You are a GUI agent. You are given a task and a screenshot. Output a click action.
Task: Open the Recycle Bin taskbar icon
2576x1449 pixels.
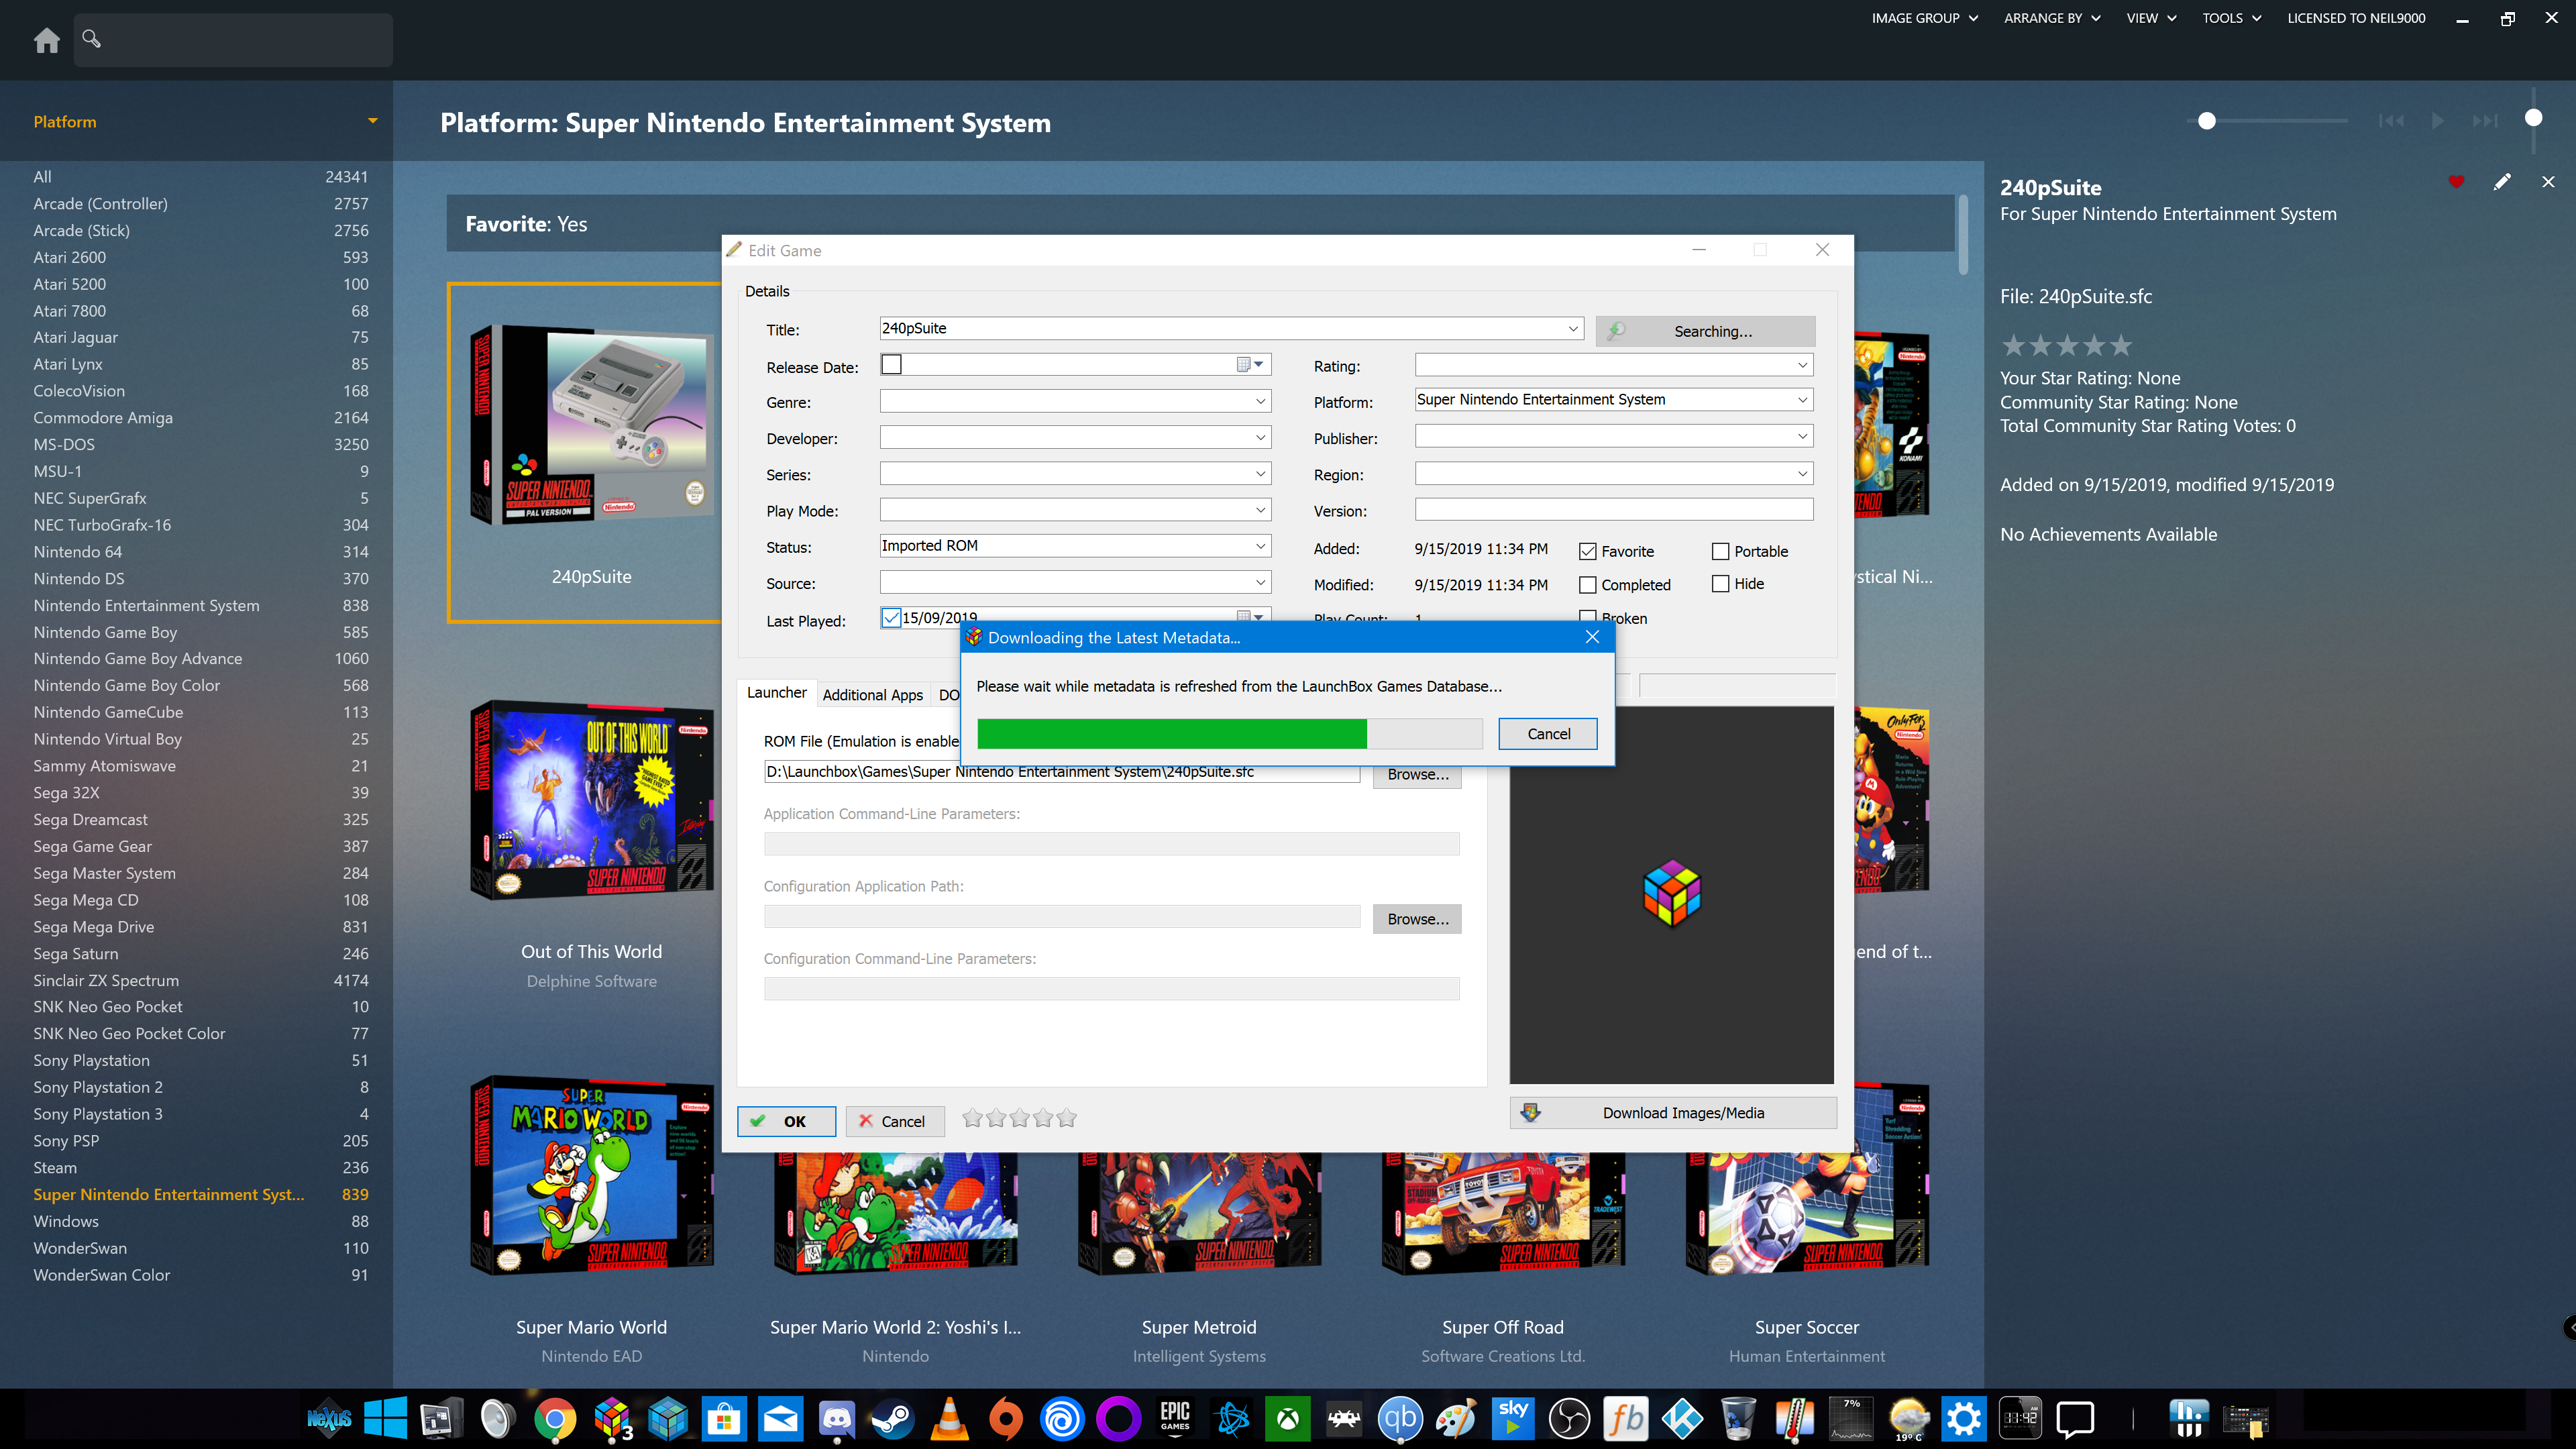[1738, 1418]
